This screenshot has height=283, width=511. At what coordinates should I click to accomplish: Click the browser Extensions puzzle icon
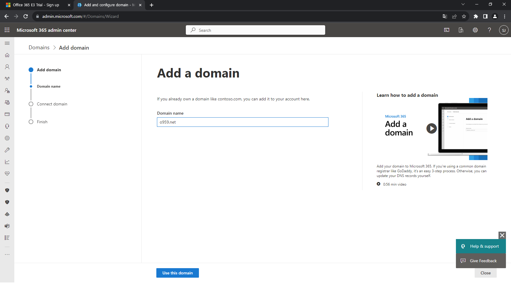476,16
